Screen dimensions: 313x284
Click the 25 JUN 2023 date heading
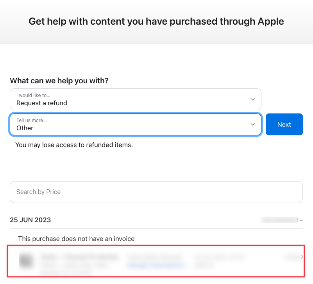(30, 220)
